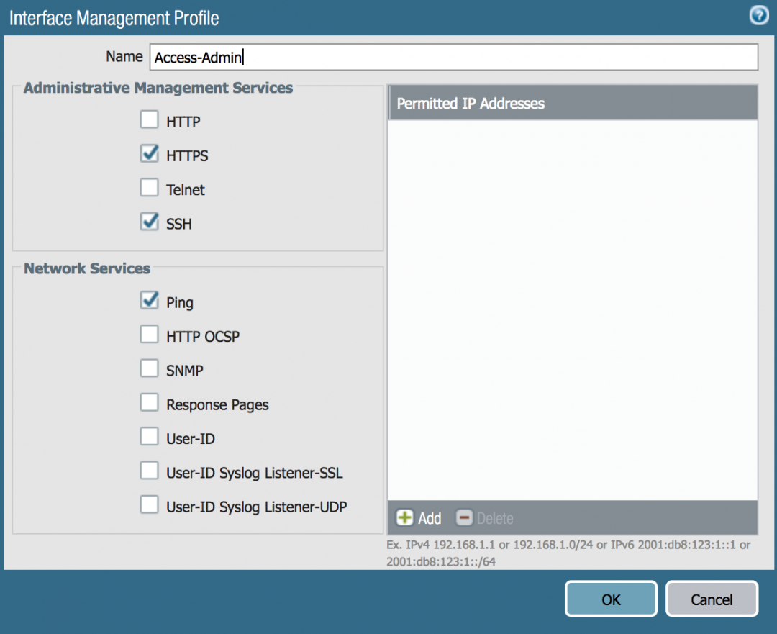Click the Add label text

[430, 519]
